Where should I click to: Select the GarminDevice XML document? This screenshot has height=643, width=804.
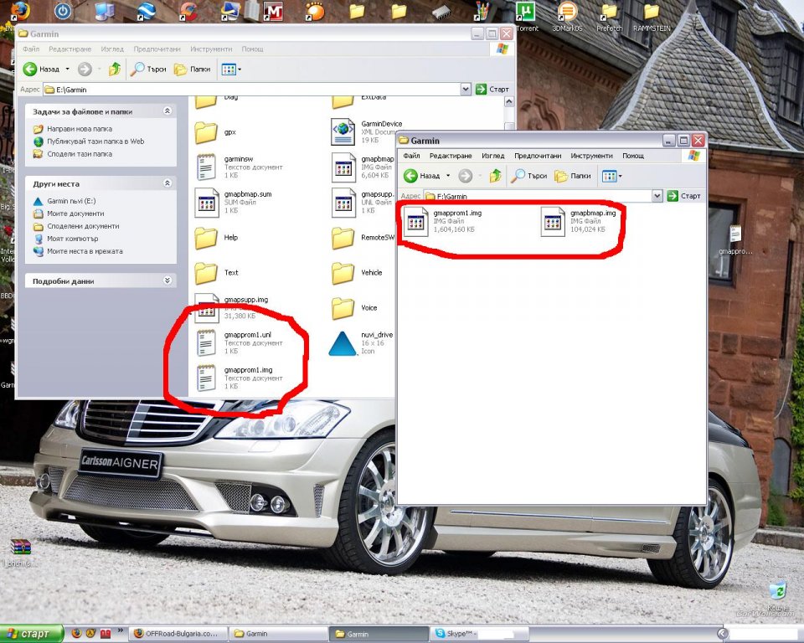tap(343, 131)
